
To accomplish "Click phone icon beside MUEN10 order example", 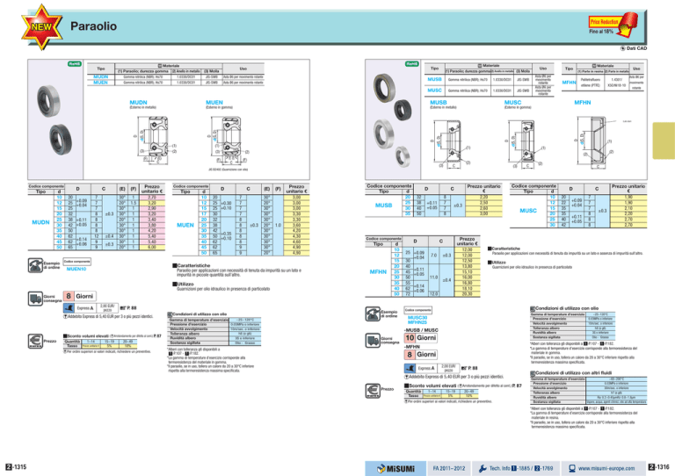I will (x=35, y=265).
